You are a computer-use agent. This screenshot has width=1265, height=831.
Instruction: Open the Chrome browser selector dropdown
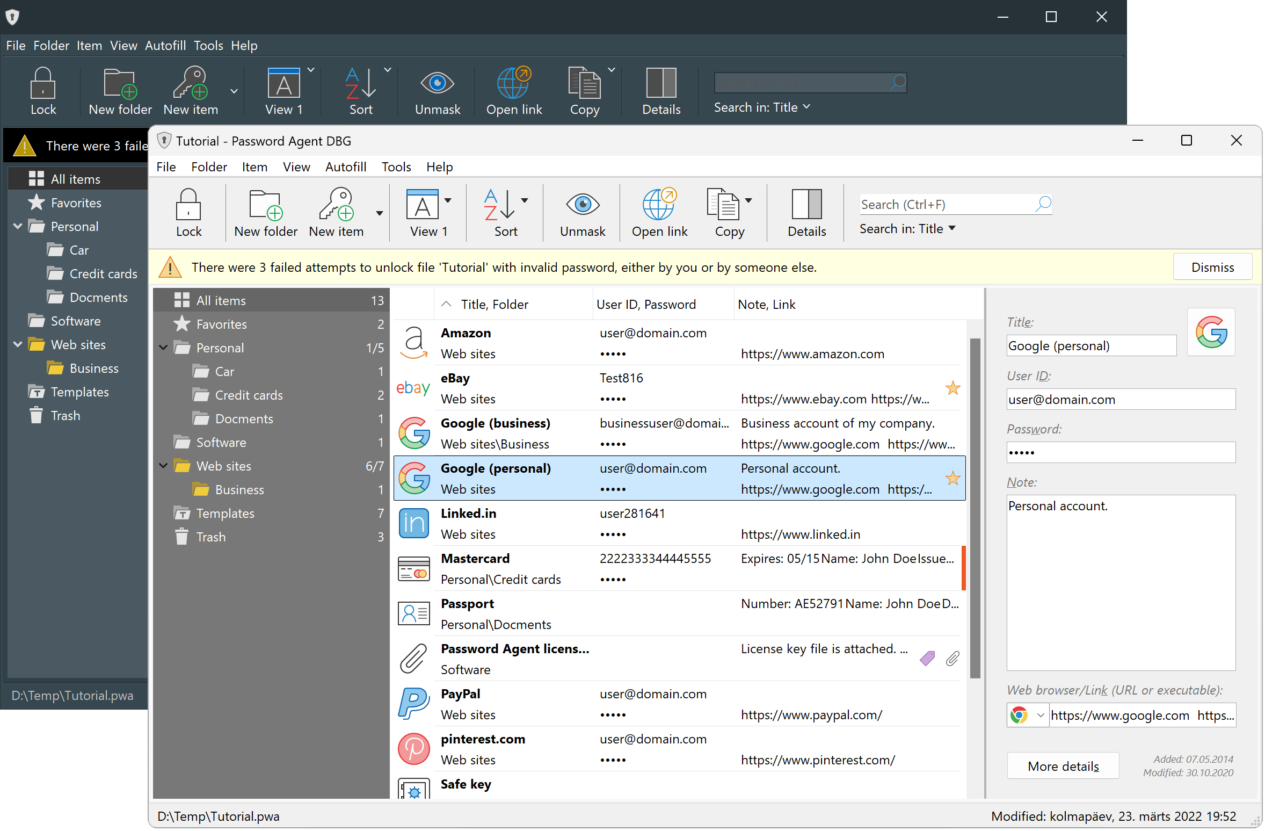click(1040, 715)
